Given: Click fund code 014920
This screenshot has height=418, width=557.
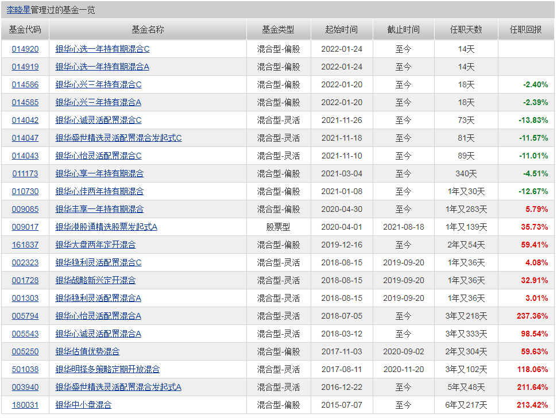Looking at the screenshot, I should tap(25, 49).
